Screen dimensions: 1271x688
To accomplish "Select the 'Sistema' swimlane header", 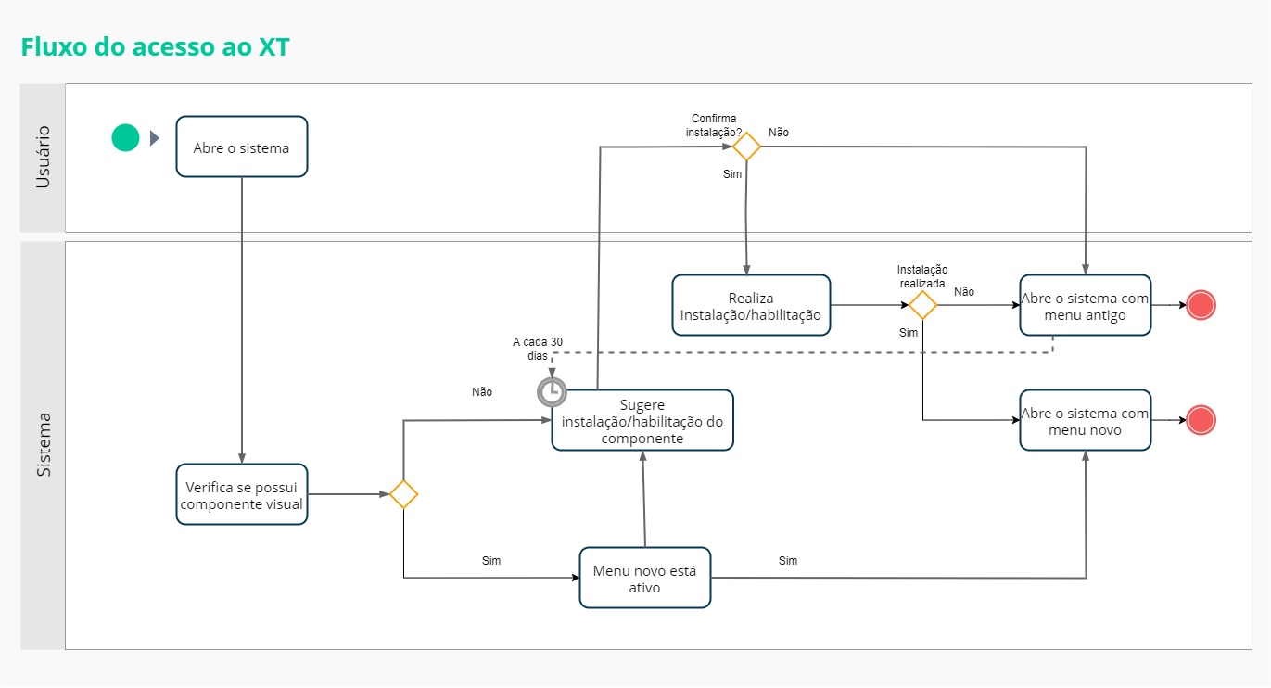I will pos(43,445).
